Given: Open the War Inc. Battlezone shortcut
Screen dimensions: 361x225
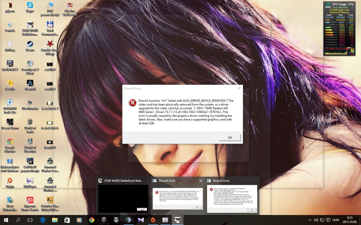Looking at the screenshot, I should pos(70,9).
